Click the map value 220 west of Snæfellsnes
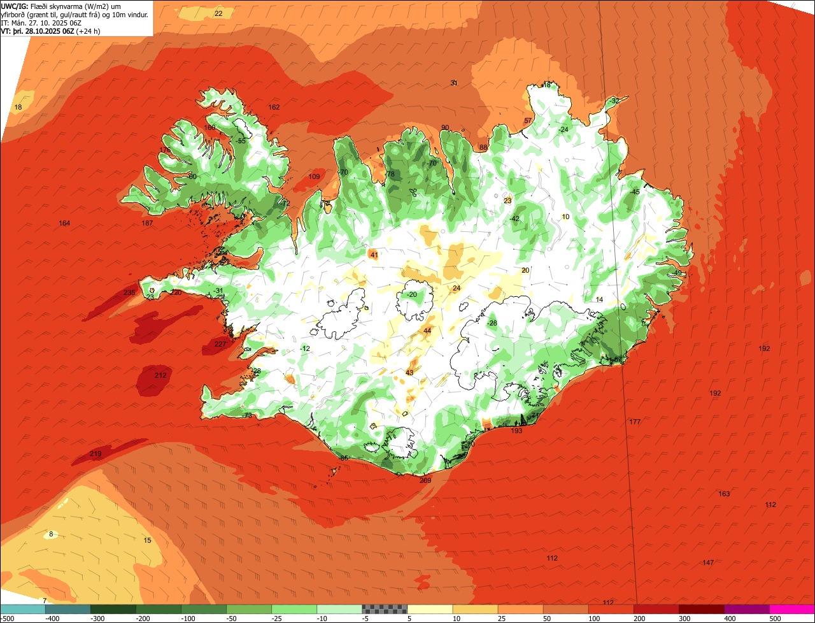815x623 pixels. pos(176,292)
